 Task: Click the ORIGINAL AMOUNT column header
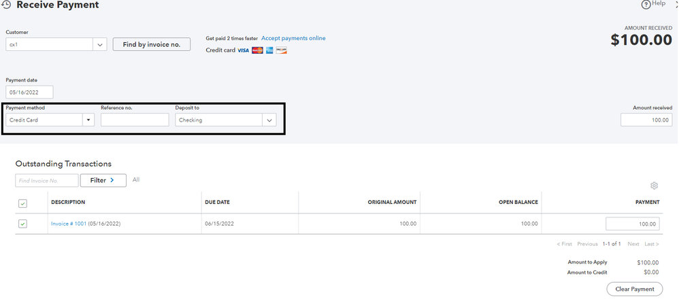pos(392,202)
